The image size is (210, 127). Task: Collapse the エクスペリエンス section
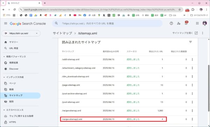[x=4, y=110]
